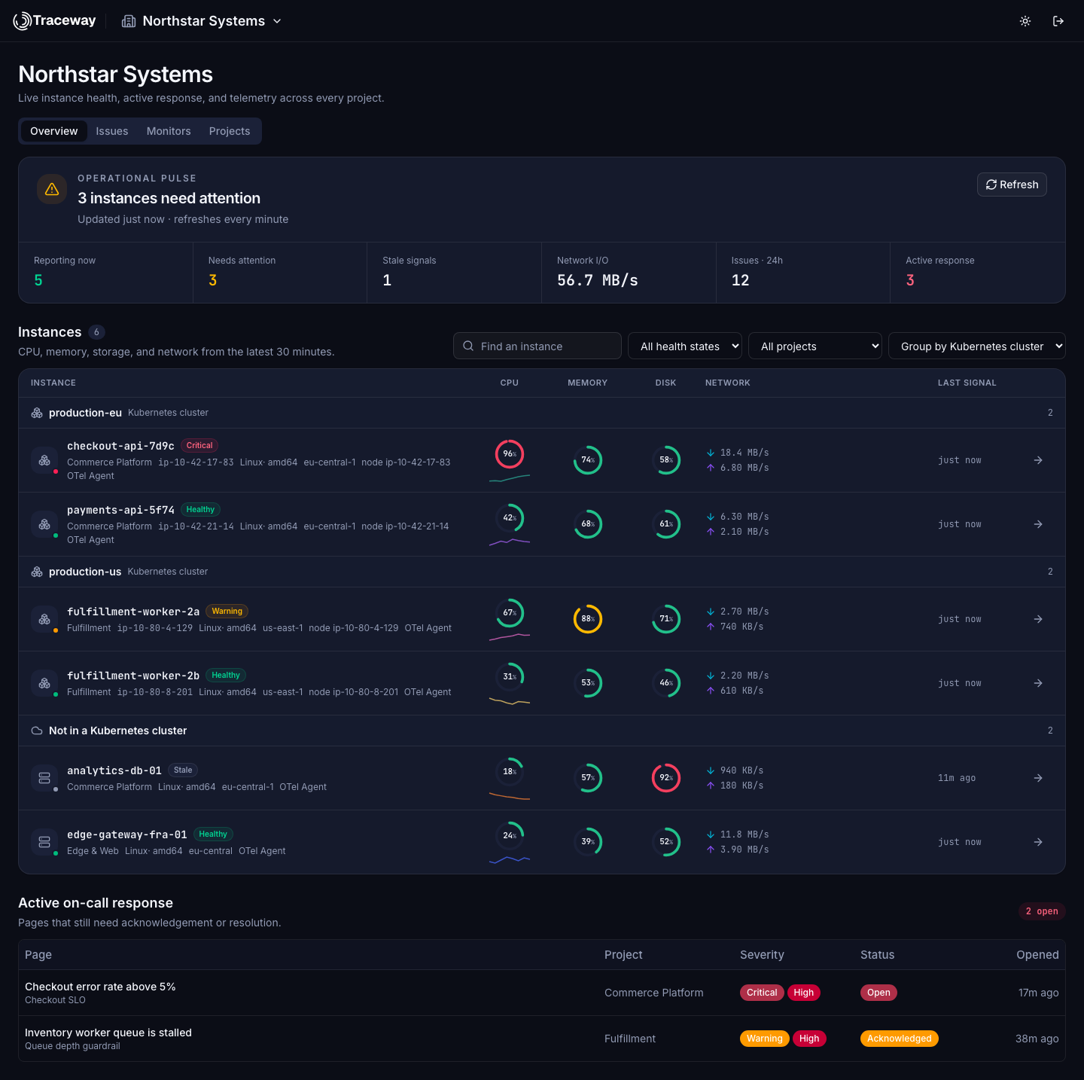Collapse the production-eu cluster group
This screenshot has width=1084, height=1080.
click(542, 413)
